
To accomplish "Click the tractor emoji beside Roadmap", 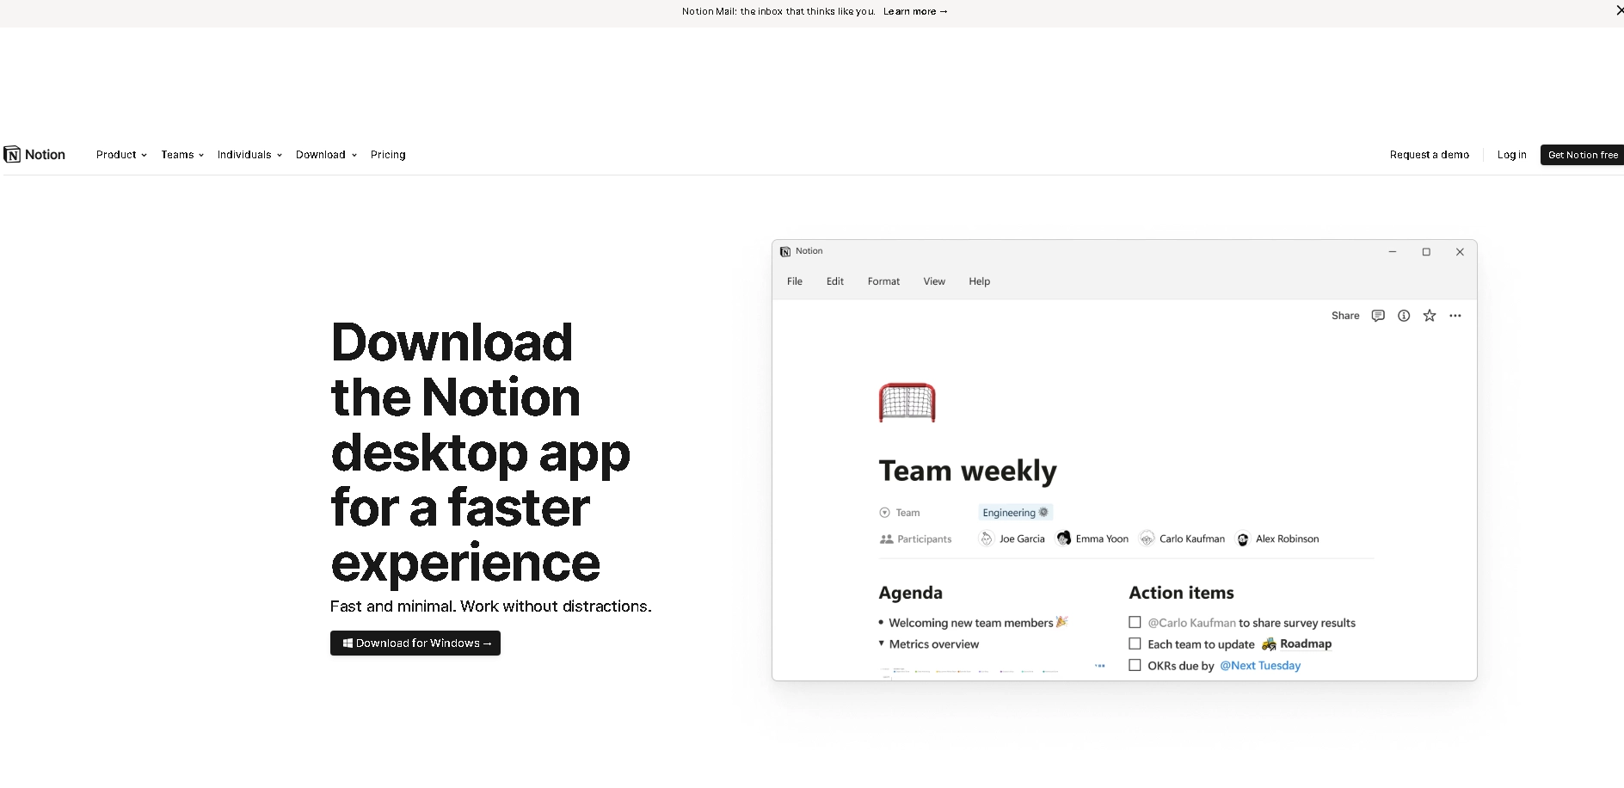I will tap(1269, 643).
